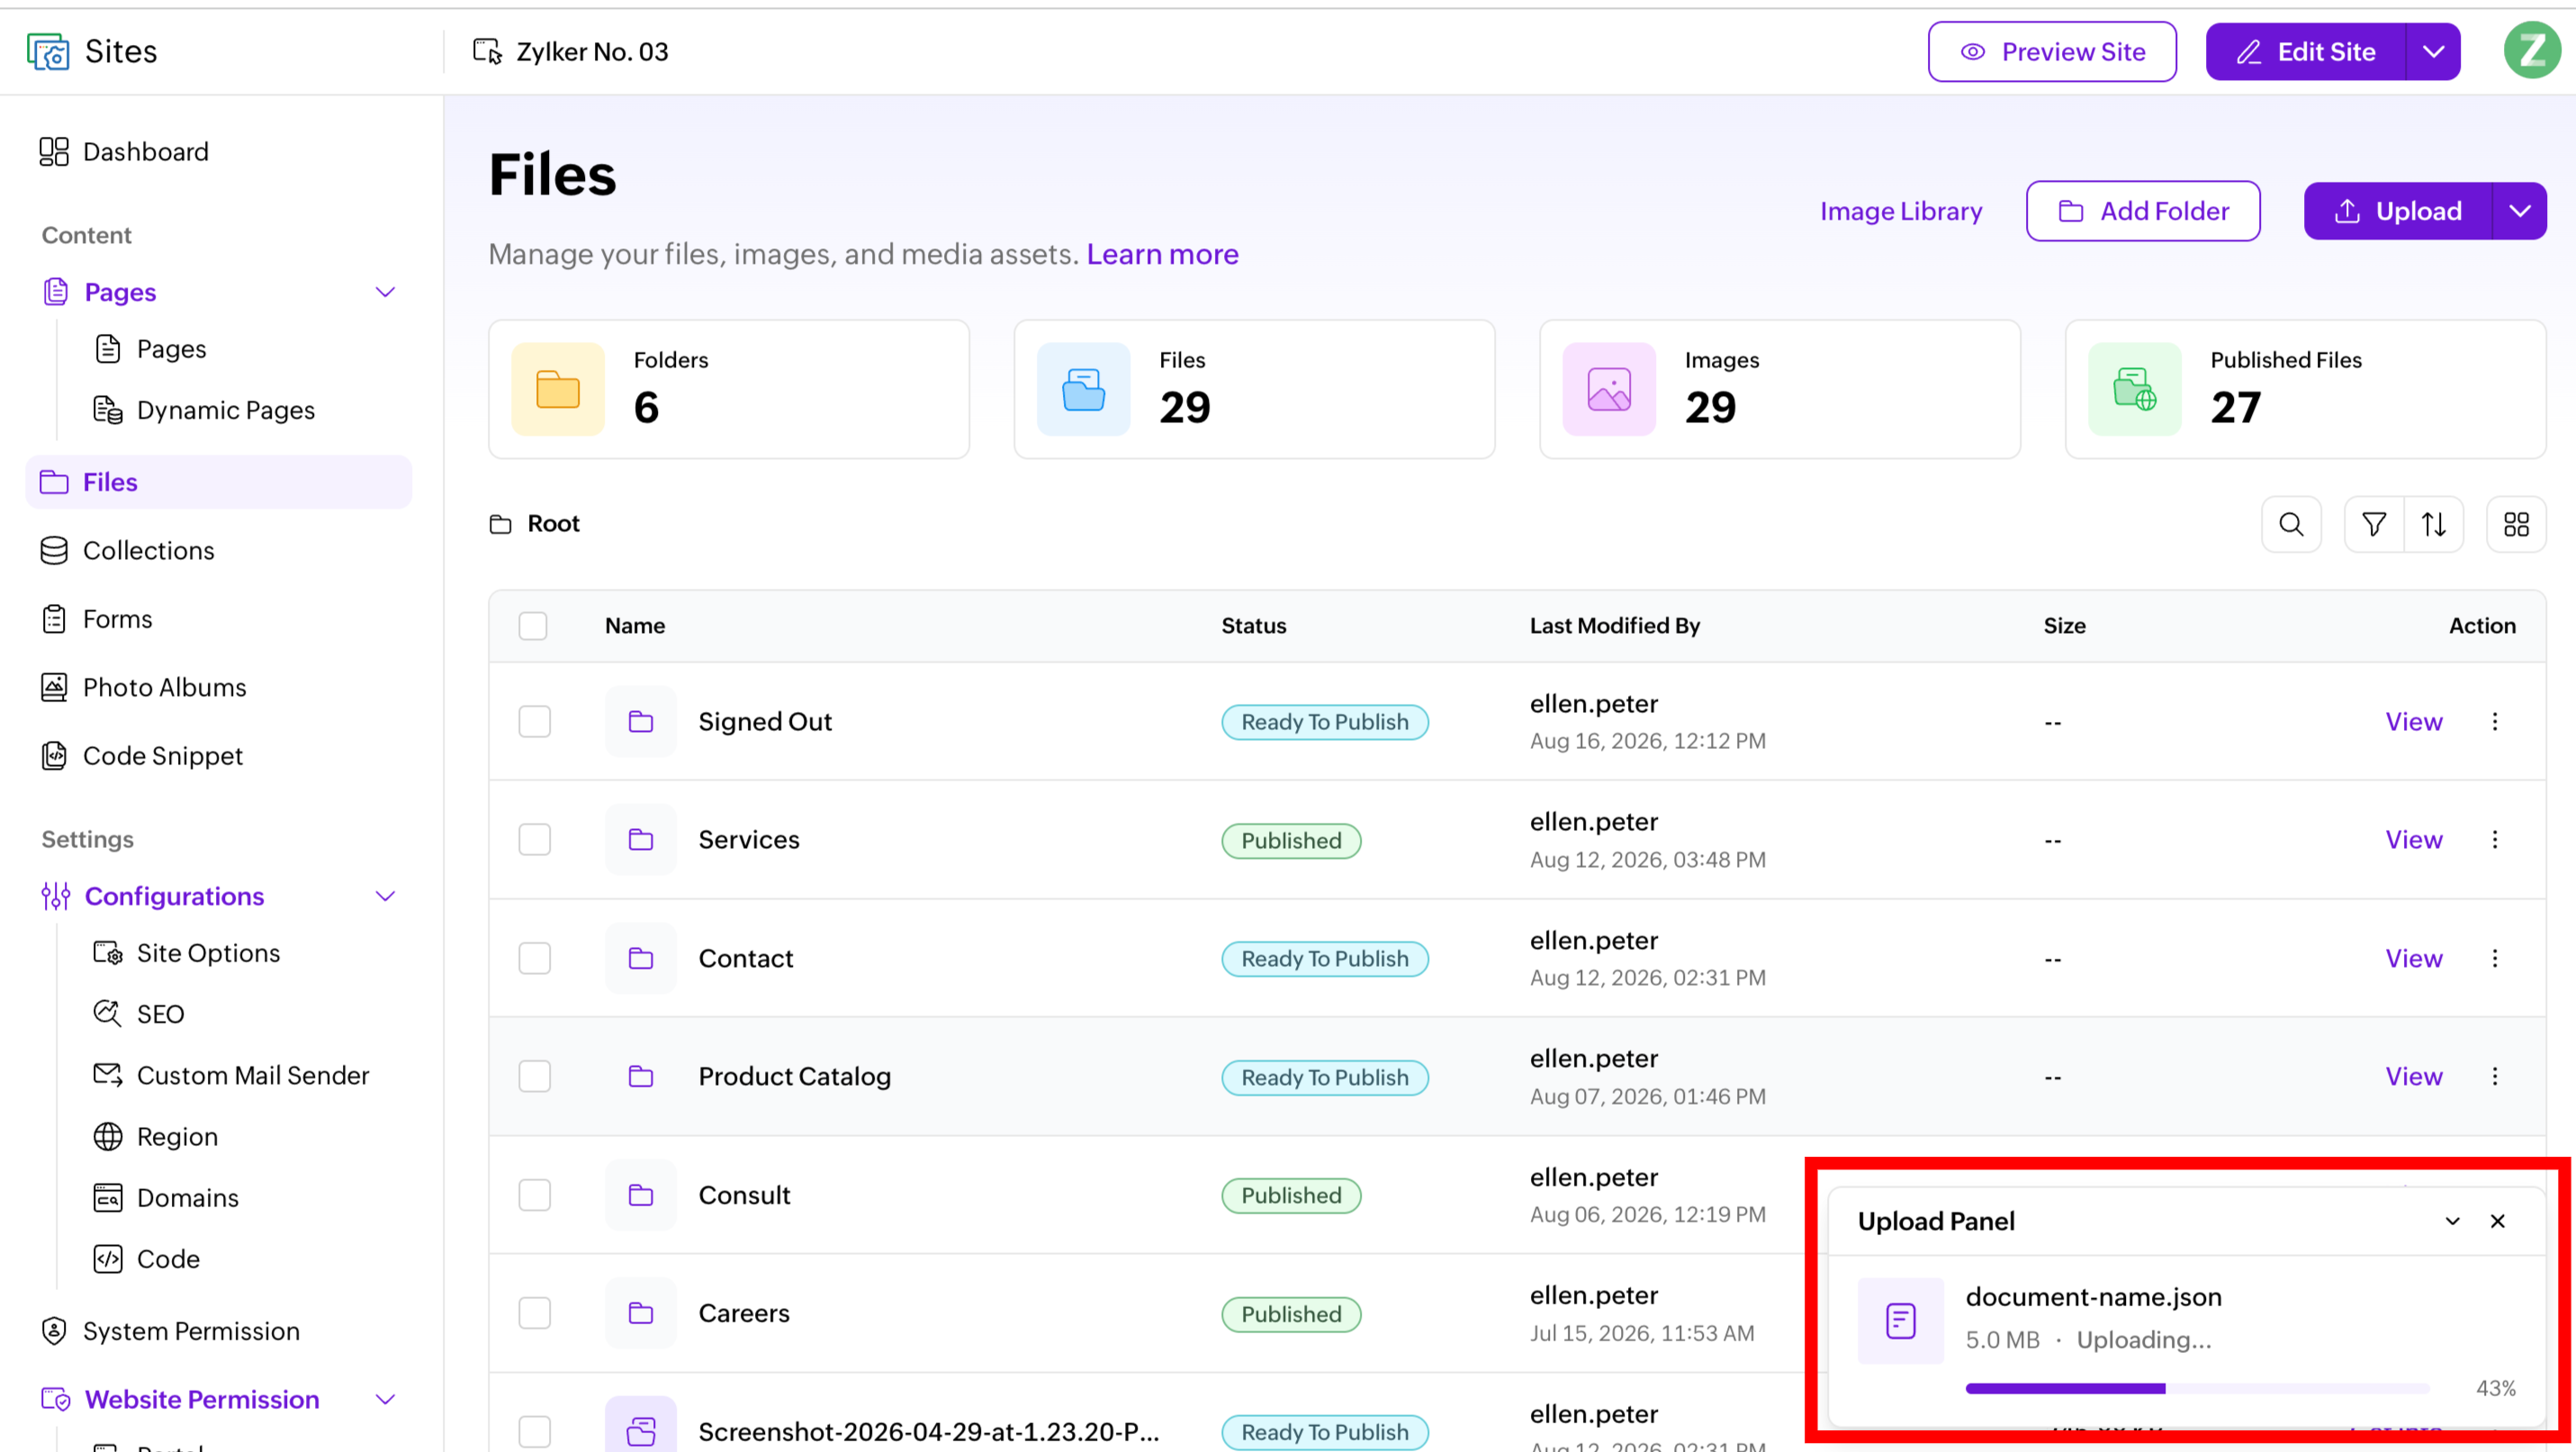Close the Upload Panel
Image resolution: width=2576 pixels, height=1452 pixels.
coord(2497,1221)
